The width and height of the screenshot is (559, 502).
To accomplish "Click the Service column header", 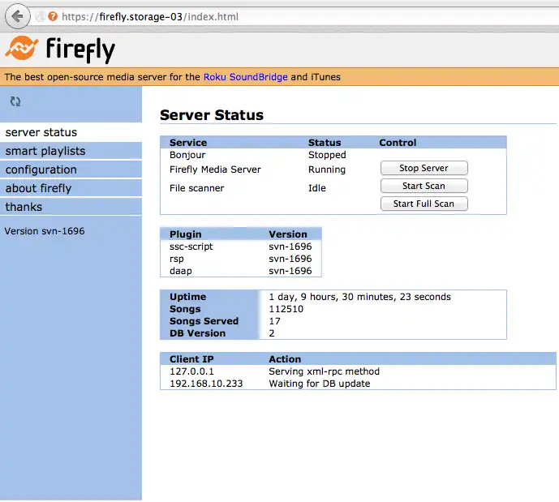I will click(188, 143).
